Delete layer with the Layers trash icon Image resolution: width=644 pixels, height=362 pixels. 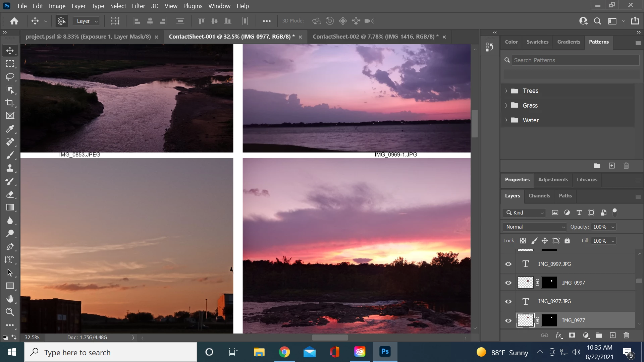[x=626, y=336]
